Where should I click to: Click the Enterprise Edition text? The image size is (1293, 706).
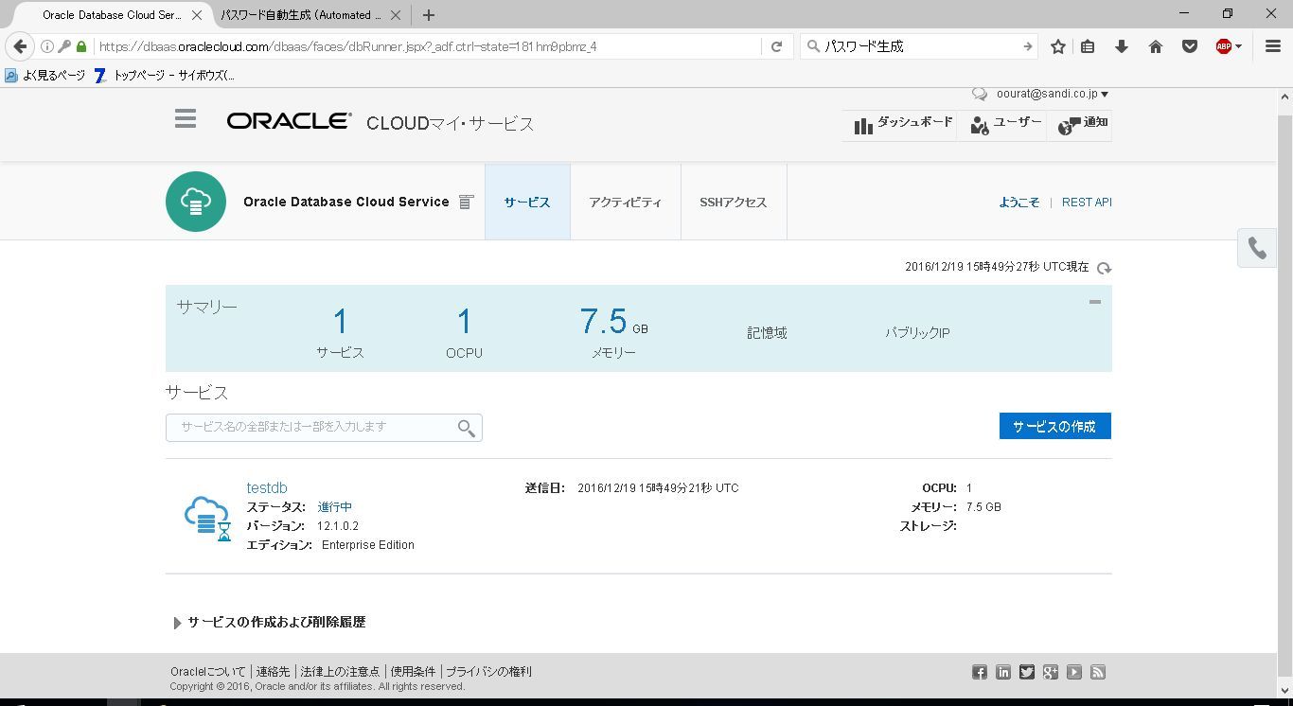[368, 545]
